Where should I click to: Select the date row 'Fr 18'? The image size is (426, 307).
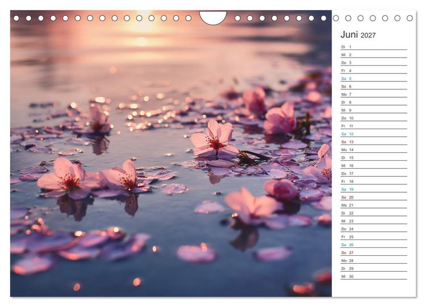coord(374,181)
